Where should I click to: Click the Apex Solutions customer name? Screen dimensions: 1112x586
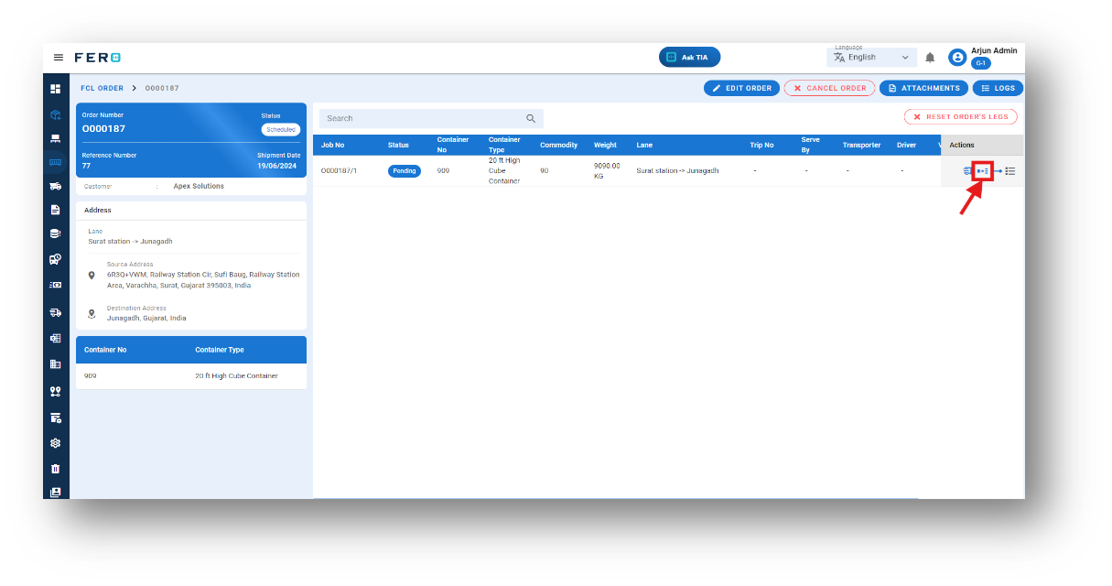pyautogui.click(x=199, y=186)
